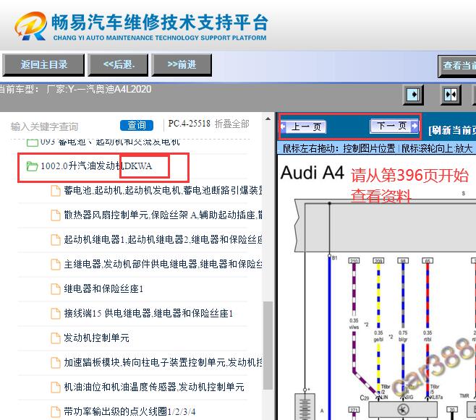Click the 返回主目录 button
Image resolution: width=476 pixels, height=420 pixels.
[43, 64]
